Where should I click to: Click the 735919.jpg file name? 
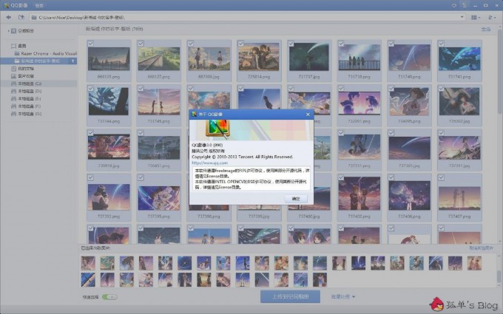(x=109, y=166)
